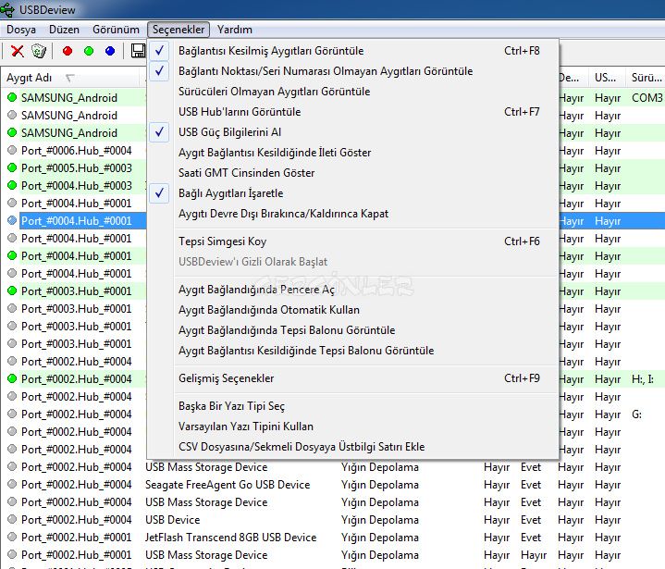
Task: Click the blue circle toolbar icon
Action: click(110, 51)
